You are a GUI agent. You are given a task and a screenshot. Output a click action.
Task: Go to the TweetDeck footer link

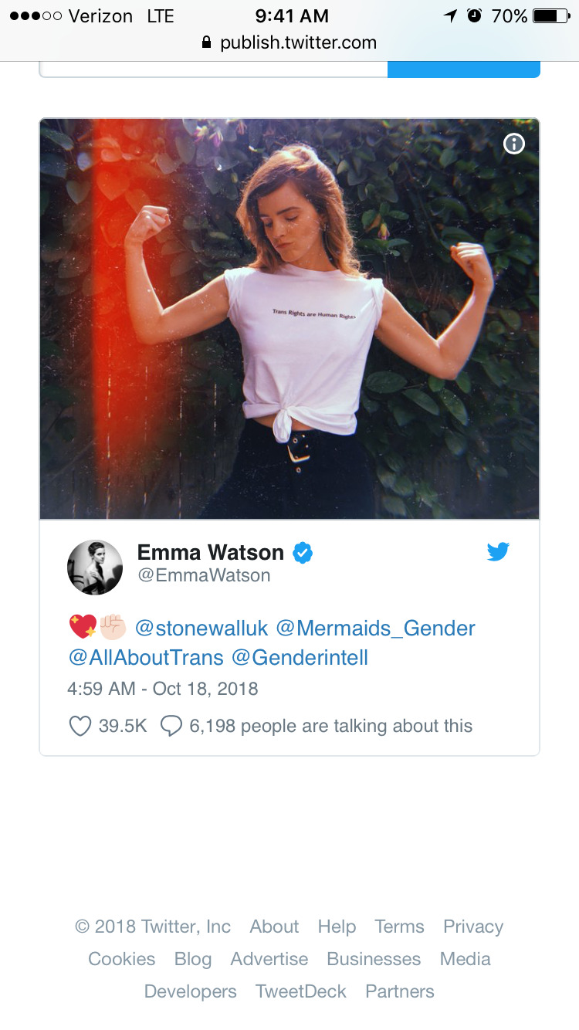301,991
